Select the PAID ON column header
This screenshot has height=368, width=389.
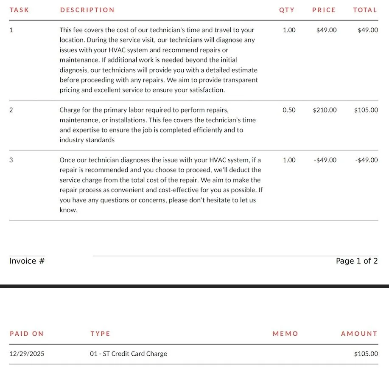[x=26, y=334]
